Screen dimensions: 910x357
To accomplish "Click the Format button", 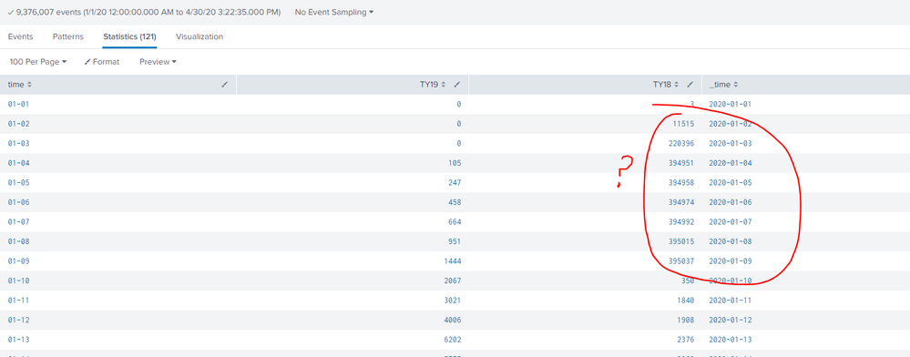I will coord(102,62).
